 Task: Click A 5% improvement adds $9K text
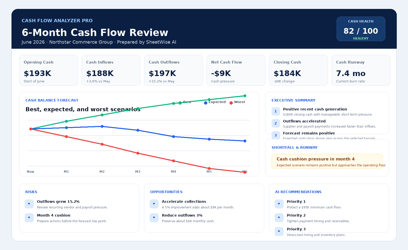[198, 207]
